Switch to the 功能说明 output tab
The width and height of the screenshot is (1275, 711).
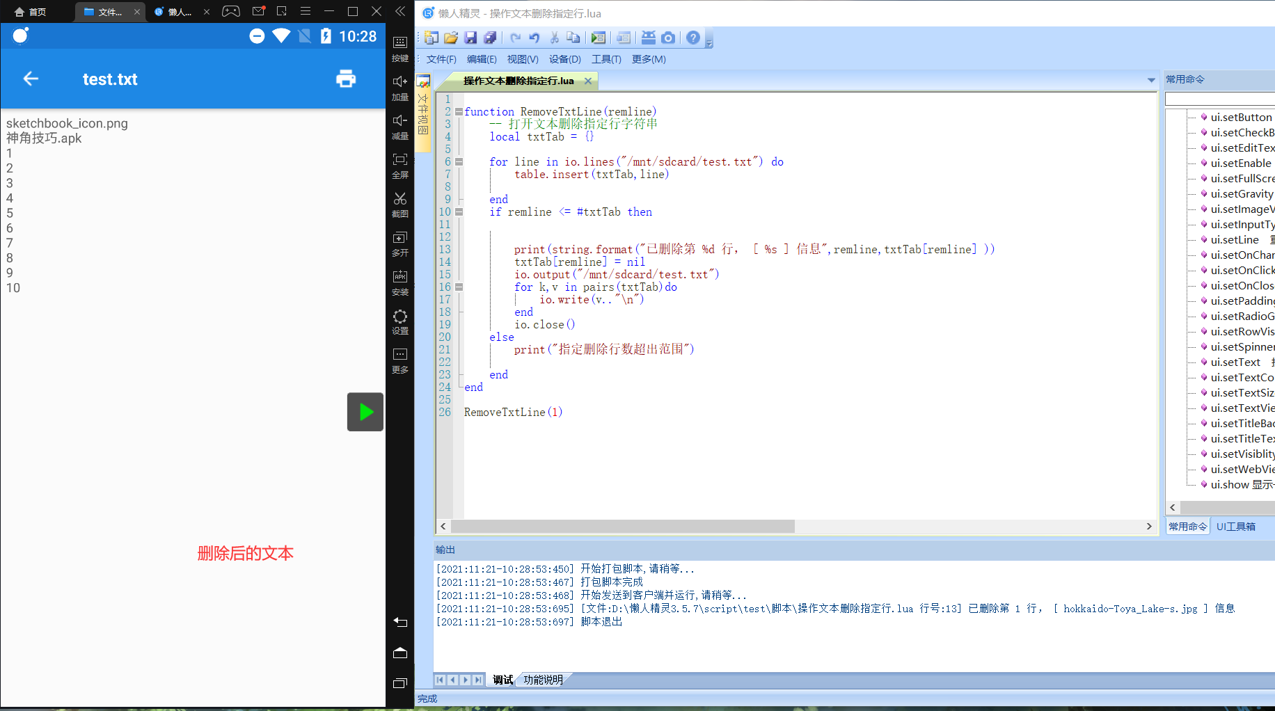click(x=543, y=680)
